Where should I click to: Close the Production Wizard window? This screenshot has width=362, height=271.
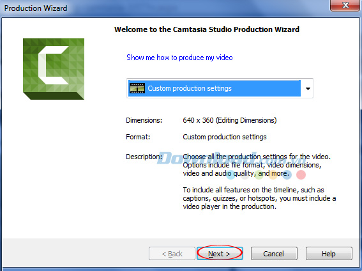click(x=345, y=5)
